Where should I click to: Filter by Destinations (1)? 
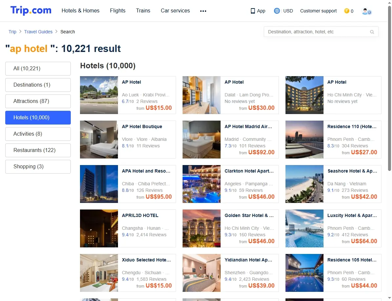tap(38, 85)
